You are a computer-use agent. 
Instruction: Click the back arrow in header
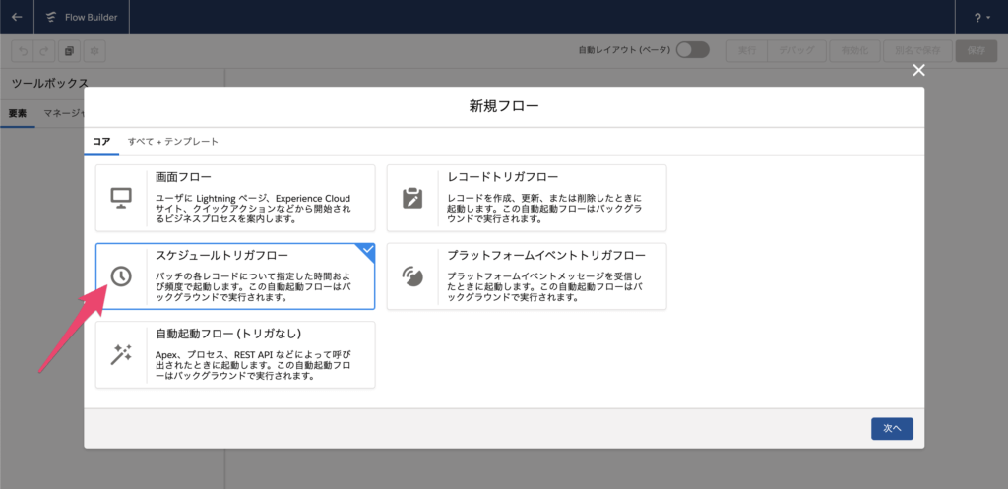coord(17,17)
